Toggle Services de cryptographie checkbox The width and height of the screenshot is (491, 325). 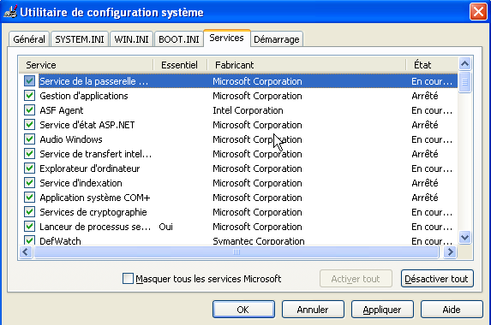click(x=29, y=211)
